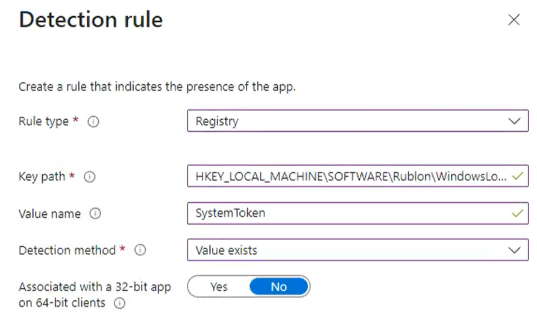Show info tooltip for Key path
The width and height of the screenshot is (537, 328).
[90, 177]
